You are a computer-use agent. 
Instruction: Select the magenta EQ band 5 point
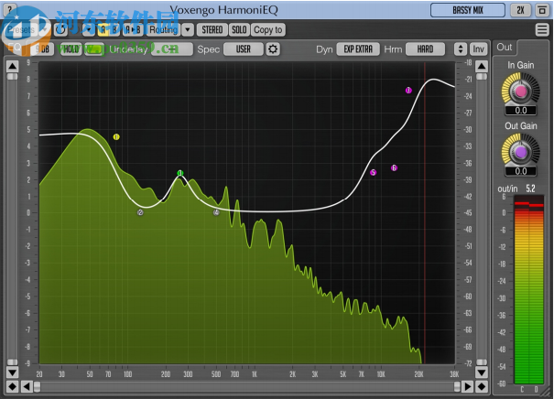(x=373, y=172)
